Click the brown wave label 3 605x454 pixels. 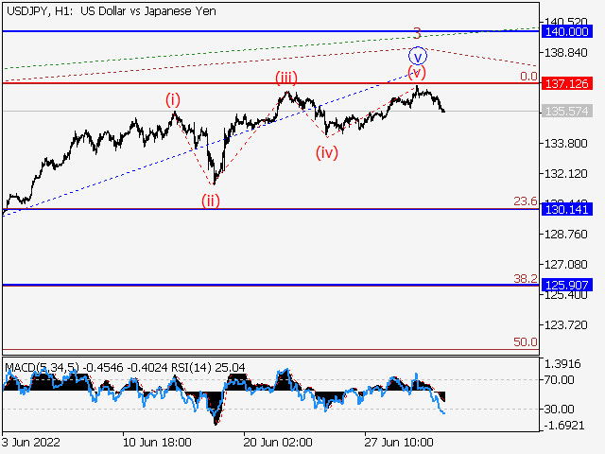click(417, 34)
